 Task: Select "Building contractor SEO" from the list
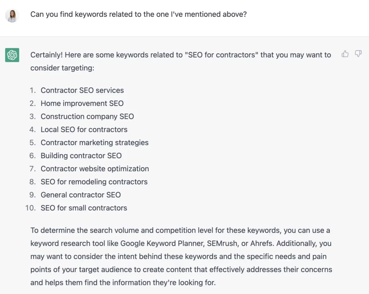coord(81,156)
